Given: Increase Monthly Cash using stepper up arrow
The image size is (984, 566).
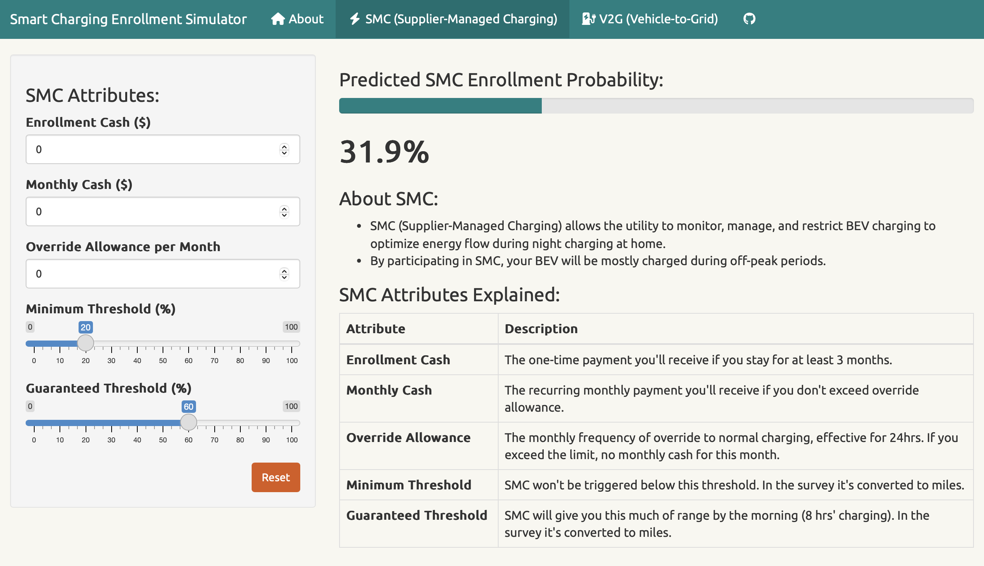Looking at the screenshot, I should pos(284,208).
